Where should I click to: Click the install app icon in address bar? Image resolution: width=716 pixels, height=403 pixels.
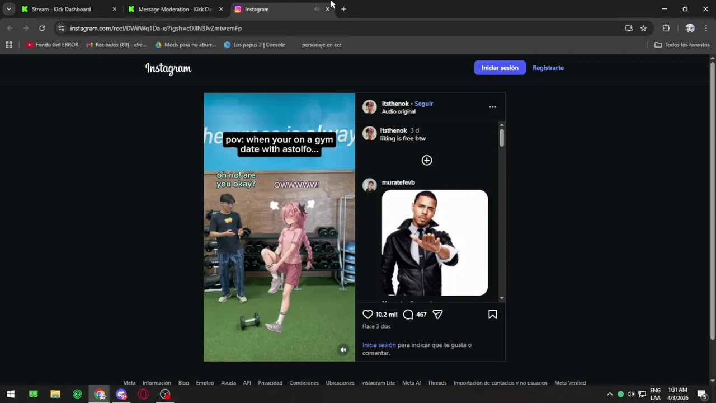(x=629, y=28)
